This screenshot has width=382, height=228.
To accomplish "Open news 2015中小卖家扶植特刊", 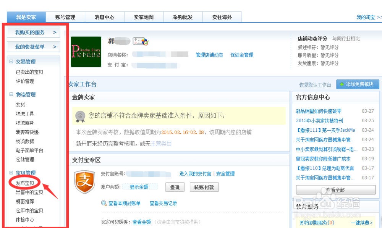I will 319,121.
